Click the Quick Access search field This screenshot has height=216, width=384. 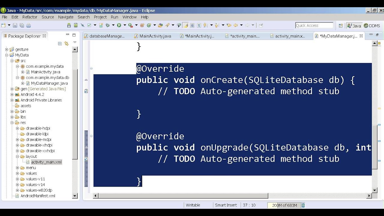click(314, 25)
